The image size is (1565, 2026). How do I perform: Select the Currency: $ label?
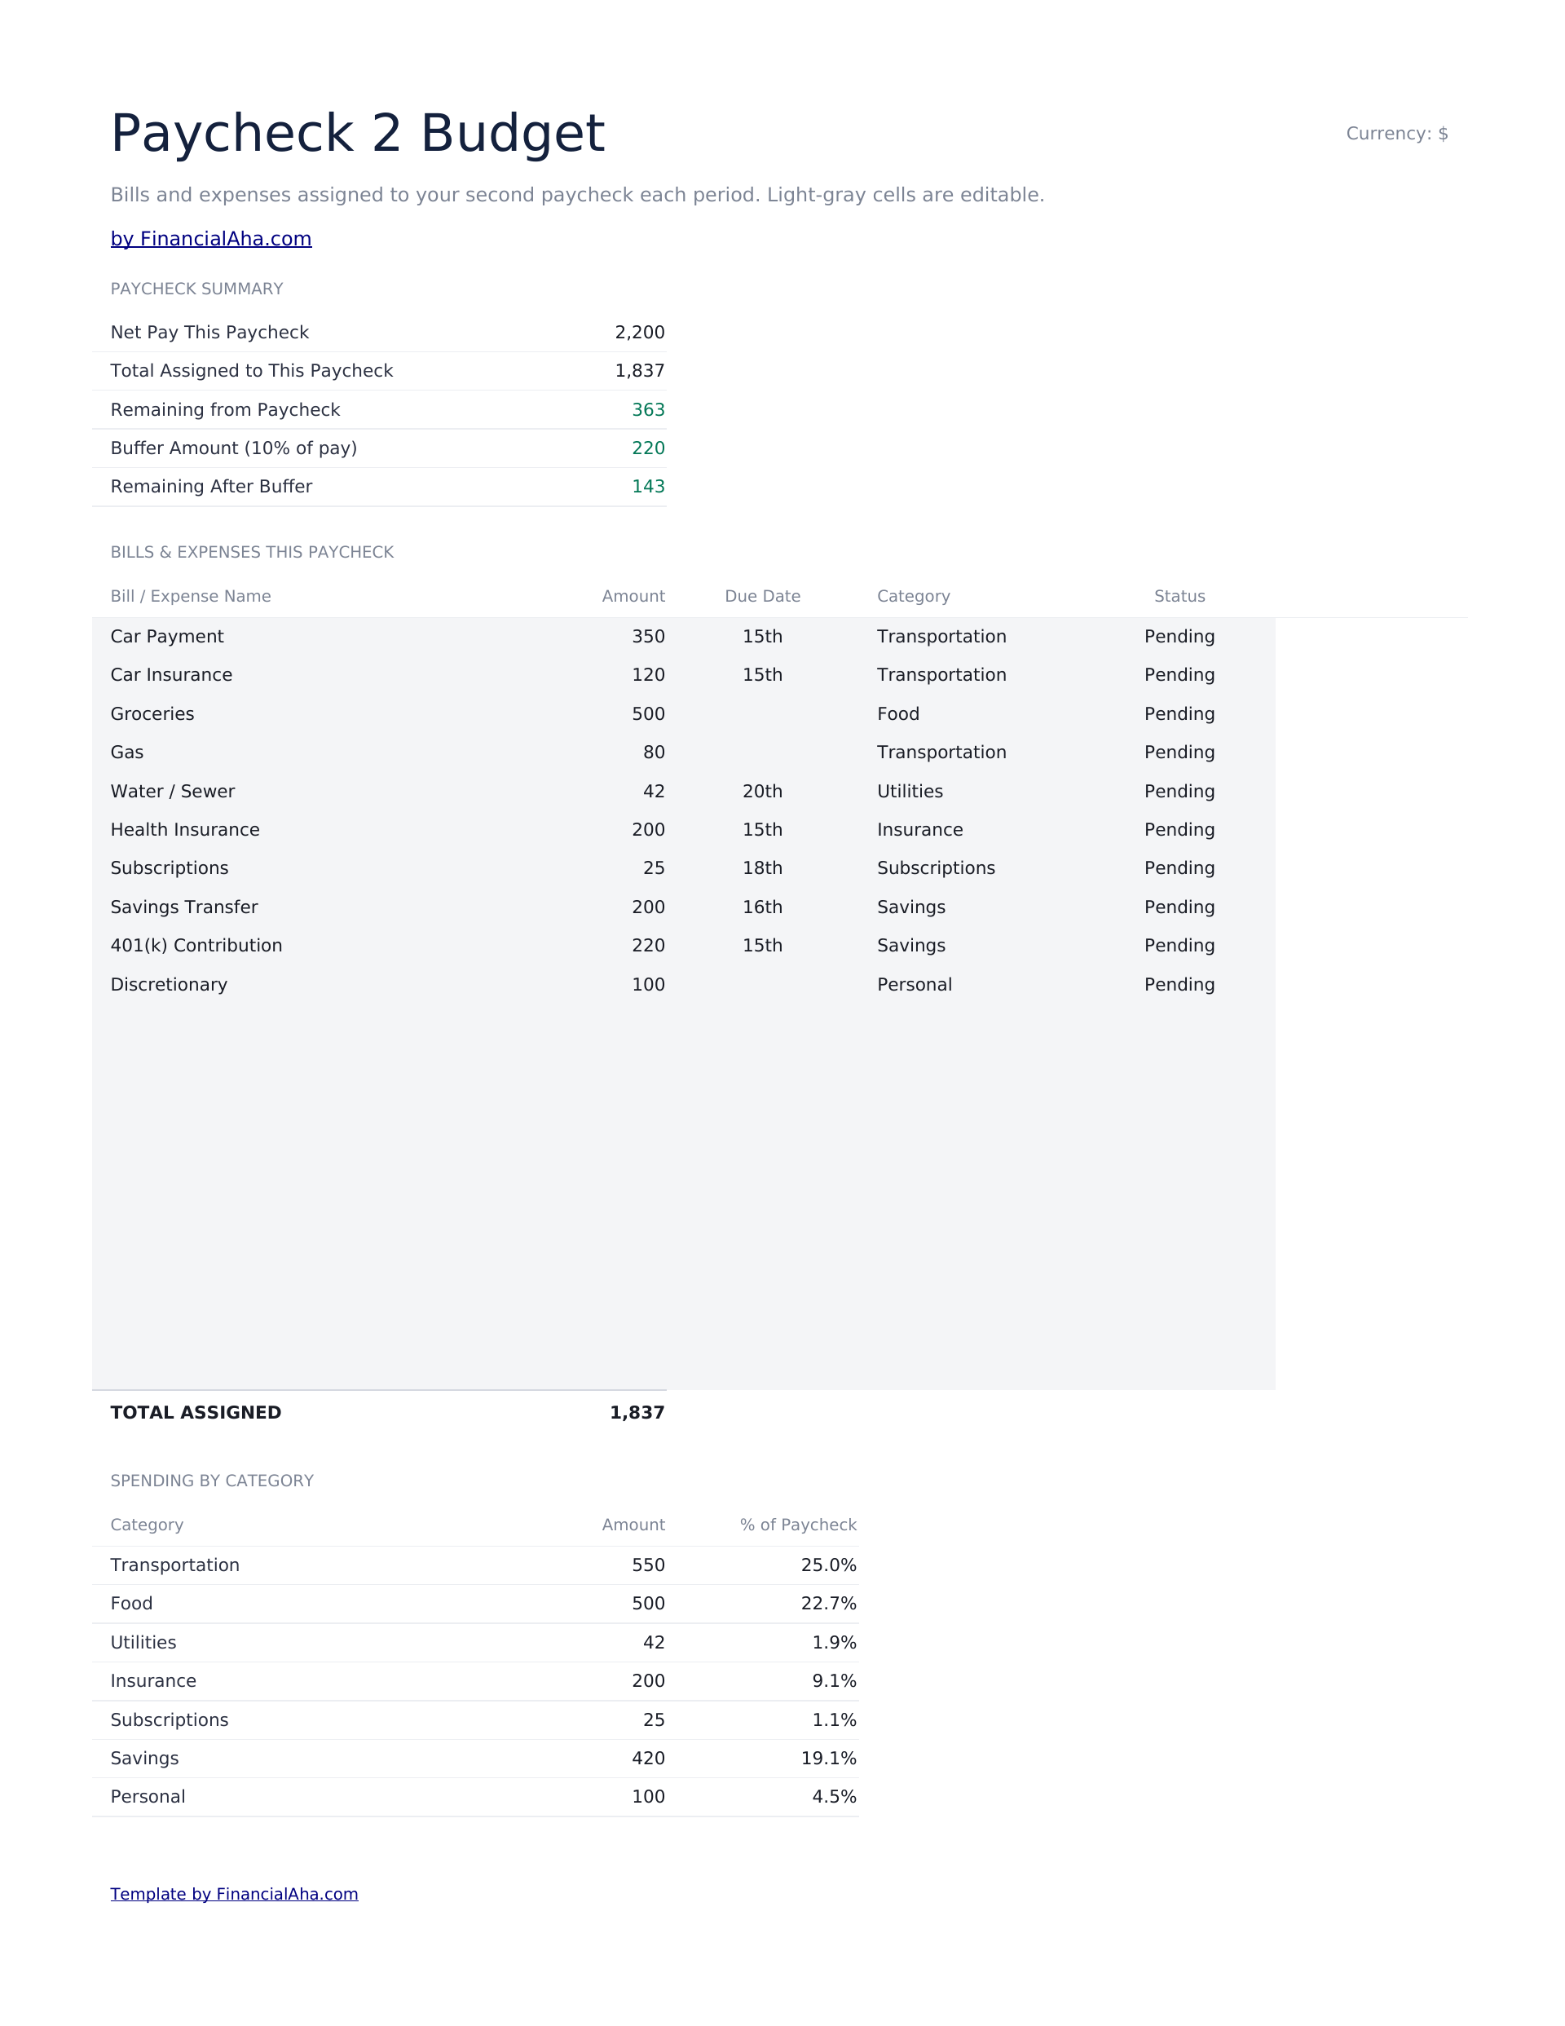click(1396, 134)
